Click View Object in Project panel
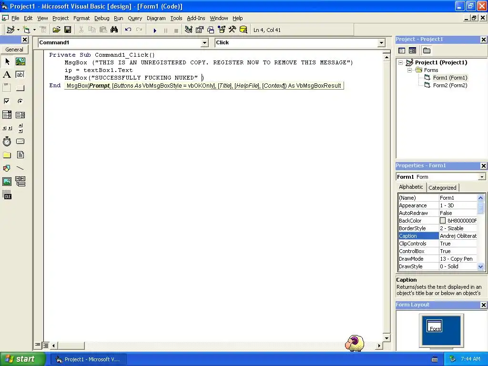Screen dimensions: 488x366 point(412,51)
